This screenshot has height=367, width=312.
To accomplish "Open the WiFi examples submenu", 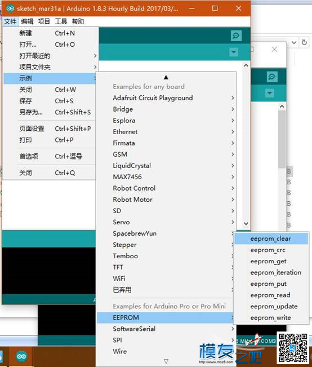I will click(166, 278).
